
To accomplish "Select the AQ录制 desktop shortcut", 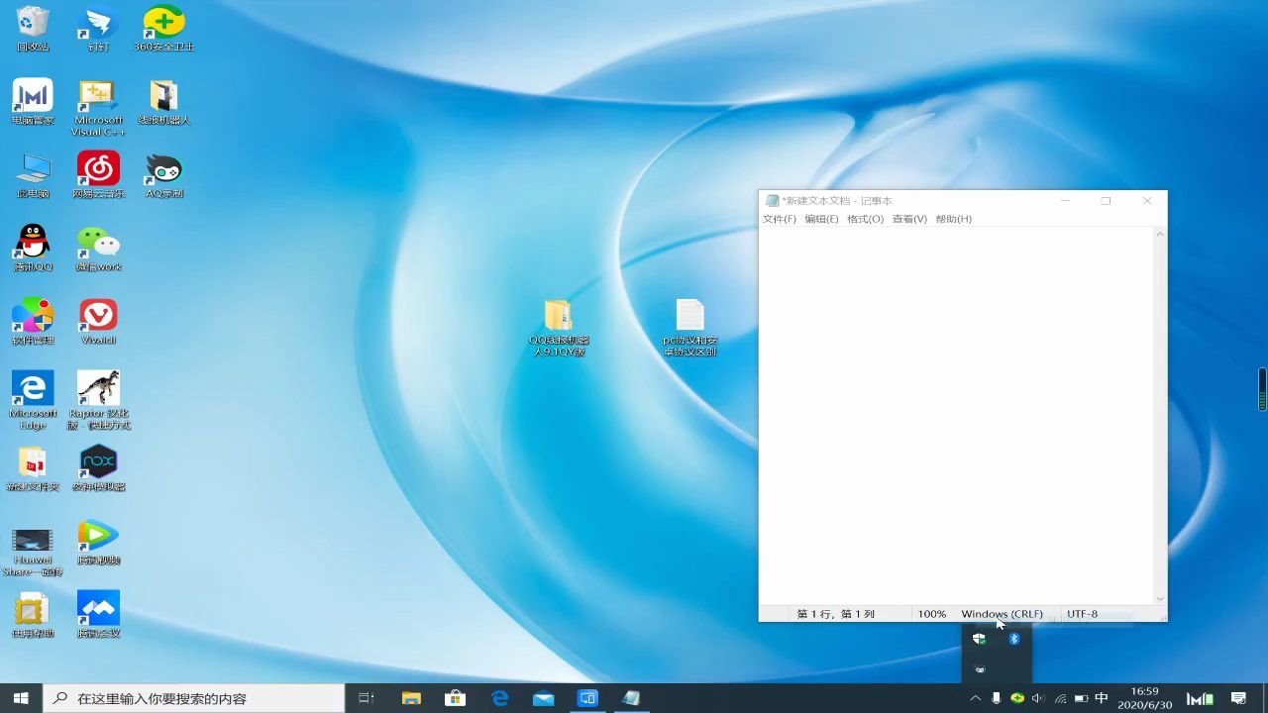I will coord(163,175).
